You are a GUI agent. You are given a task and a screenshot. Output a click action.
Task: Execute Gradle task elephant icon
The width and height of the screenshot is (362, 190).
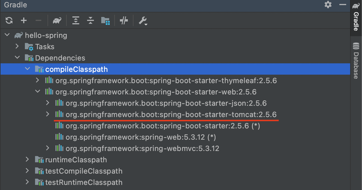coord(57,20)
